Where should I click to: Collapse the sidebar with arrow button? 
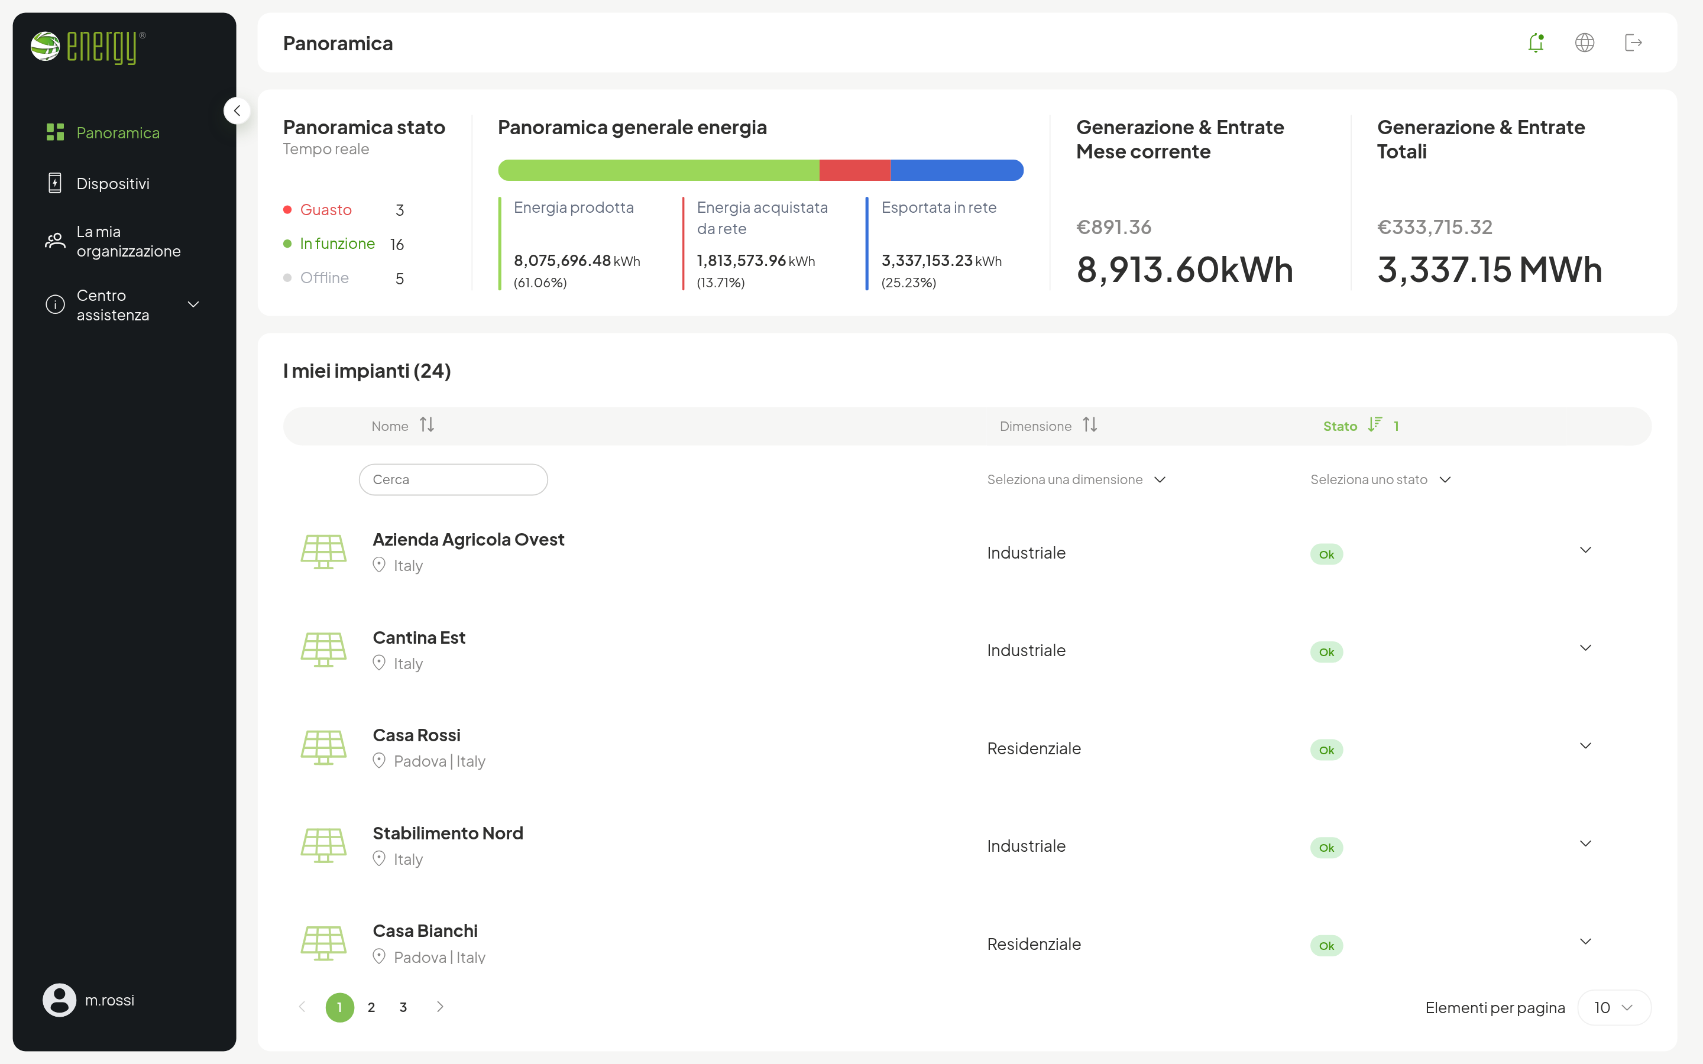237,111
